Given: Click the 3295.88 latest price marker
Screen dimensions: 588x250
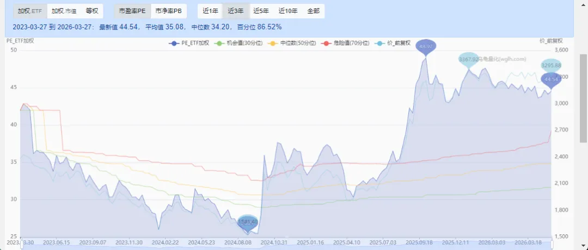Looking at the screenshot, I should pos(551,66).
